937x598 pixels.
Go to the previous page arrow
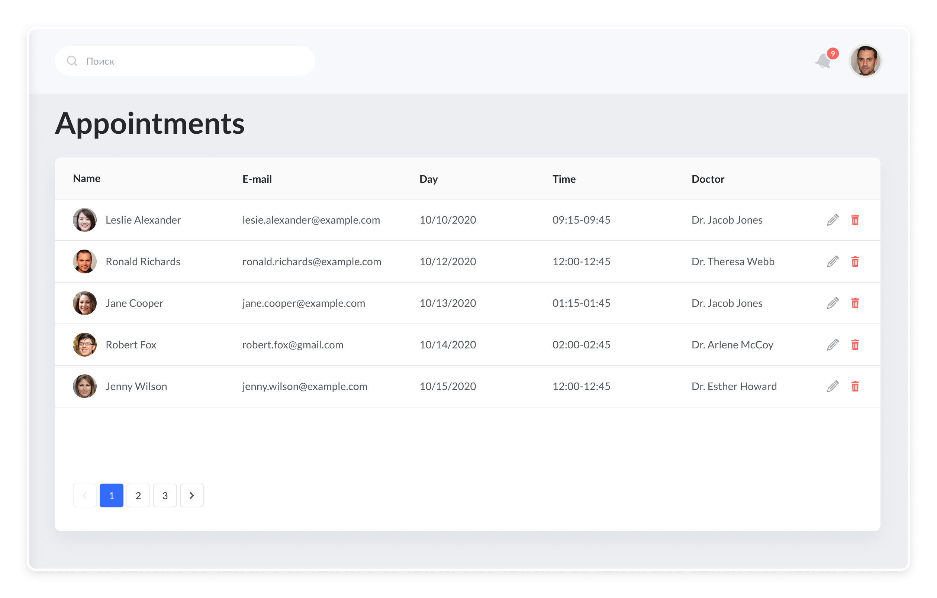pyautogui.click(x=85, y=495)
